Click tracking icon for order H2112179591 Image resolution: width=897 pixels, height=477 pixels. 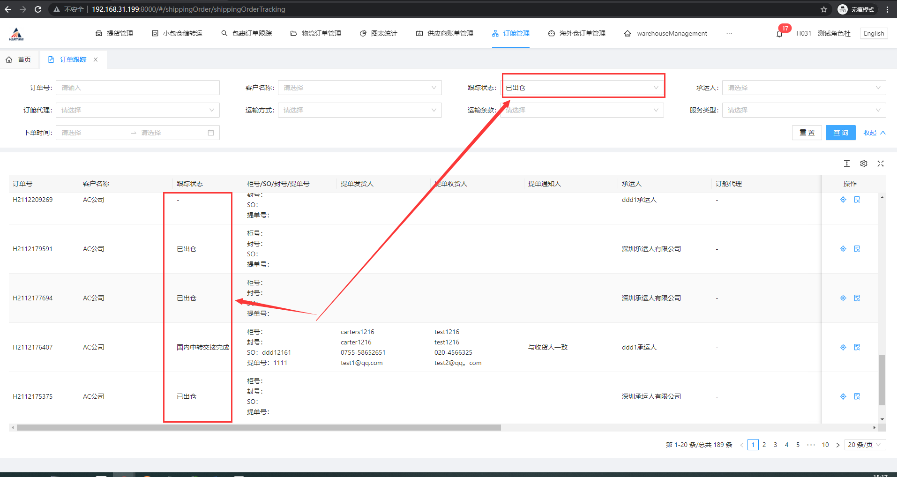[x=843, y=249]
